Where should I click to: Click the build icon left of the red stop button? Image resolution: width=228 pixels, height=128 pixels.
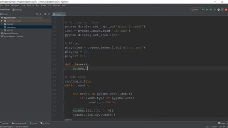(x=222, y=10)
